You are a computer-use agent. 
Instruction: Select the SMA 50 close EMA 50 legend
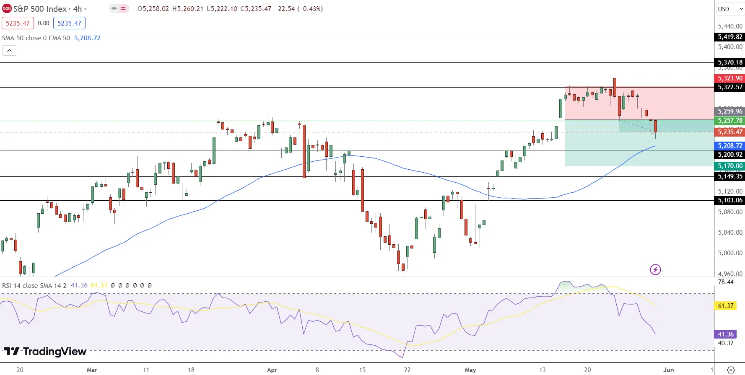pos(36,38)
